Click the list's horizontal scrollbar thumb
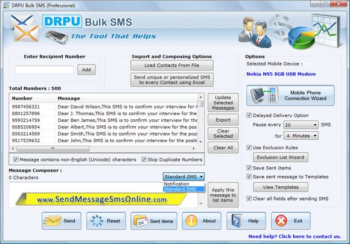The image size is (350, 244). (x=53, y=148)
